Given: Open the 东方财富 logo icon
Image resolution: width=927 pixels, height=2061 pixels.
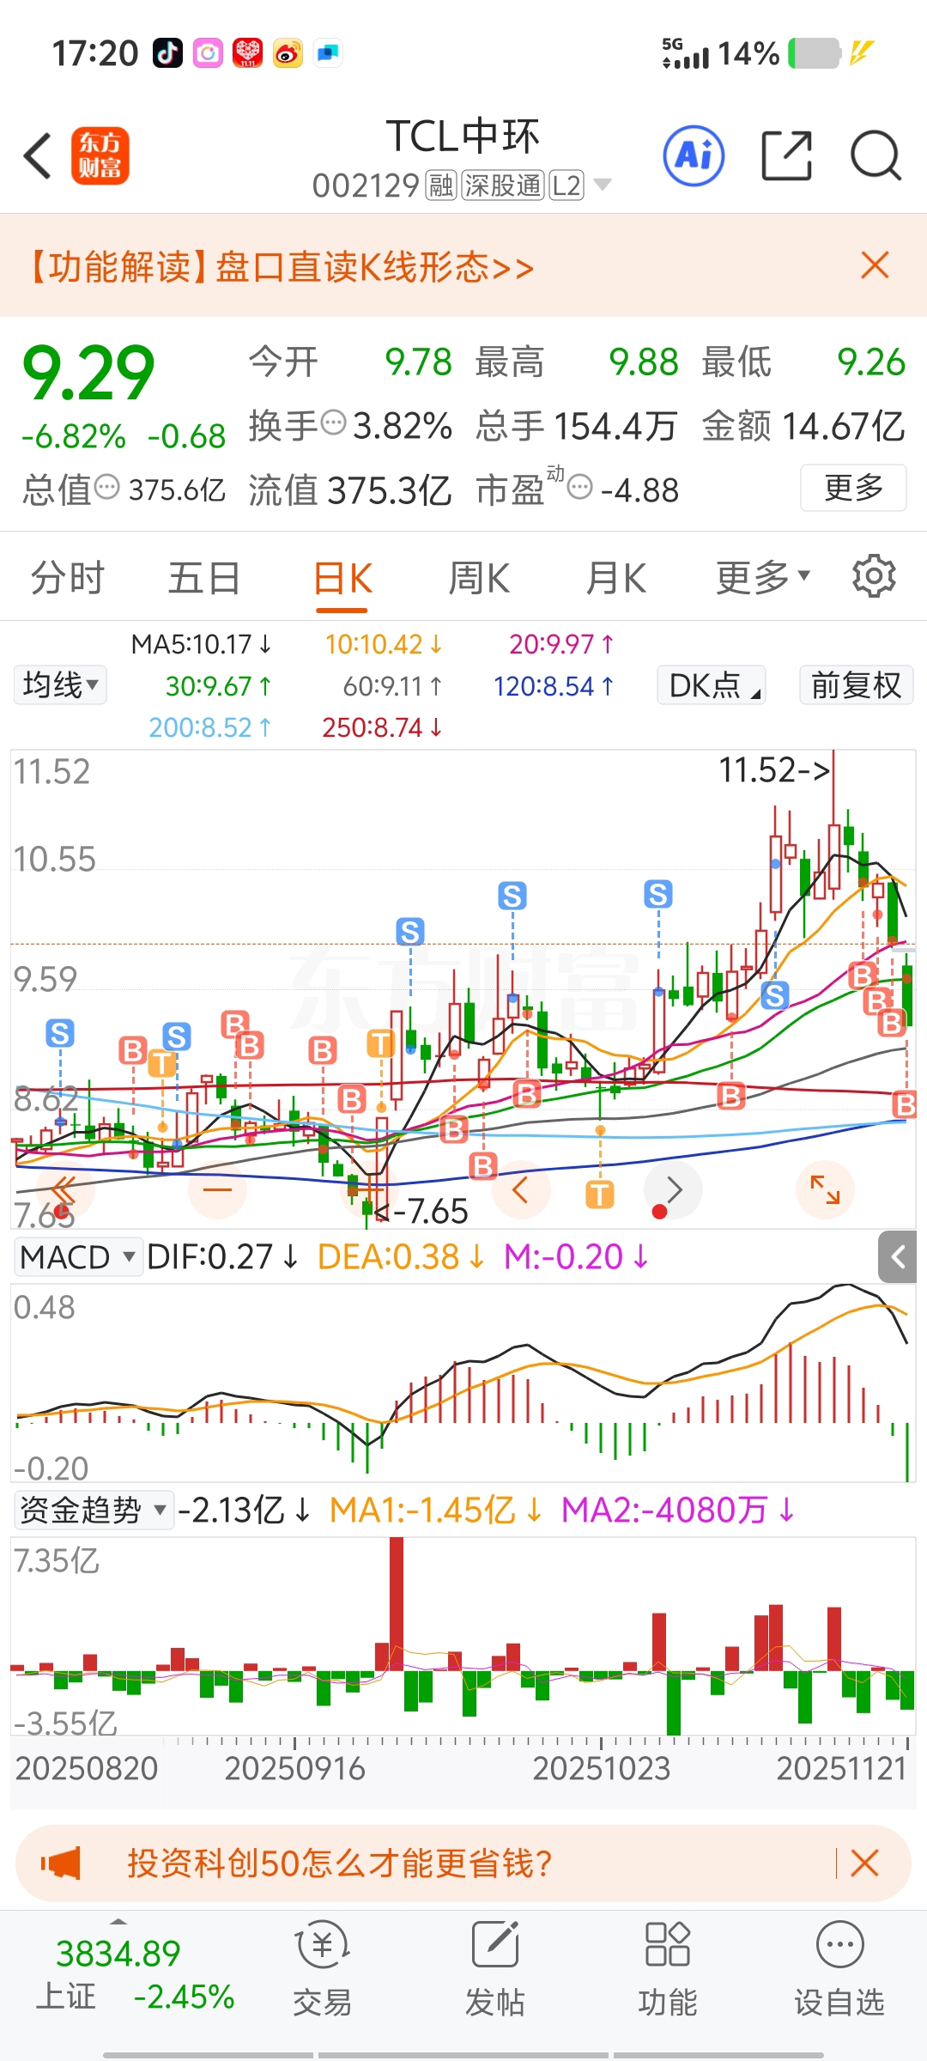Looking at the screenshot, I should pos(100,156).
